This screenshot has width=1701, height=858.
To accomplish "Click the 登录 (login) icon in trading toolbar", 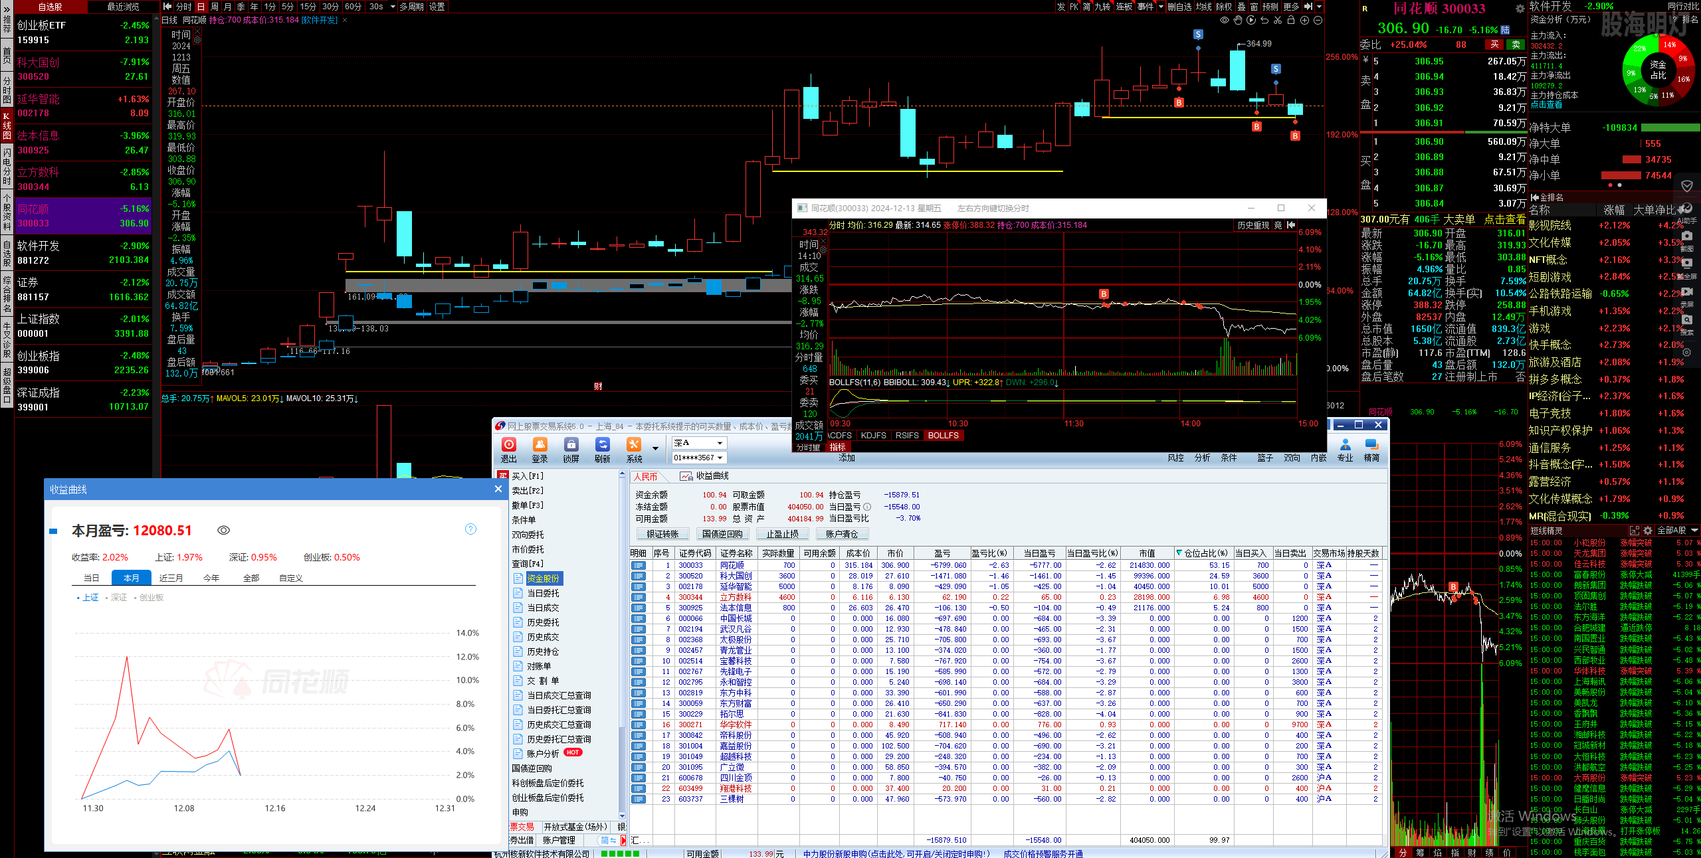I will [540, 444].
